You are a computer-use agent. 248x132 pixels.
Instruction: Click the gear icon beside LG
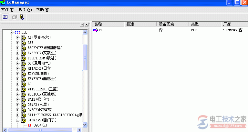coord(24,84)
